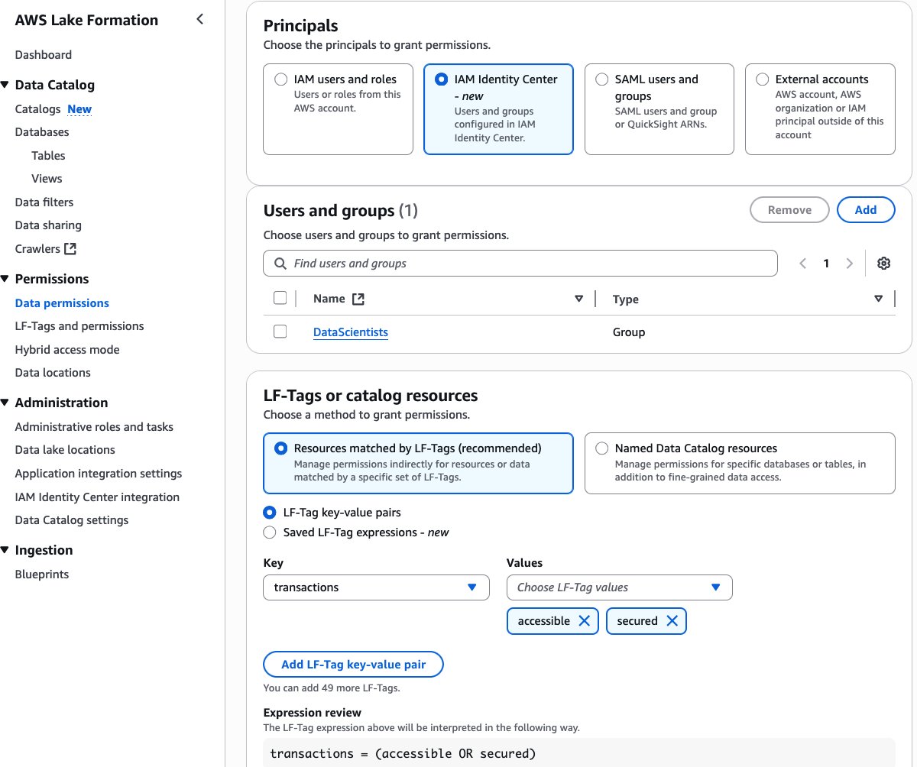Select Saved LF-Tag expressions option
The image size is (917, 767).
click(270, 532)
